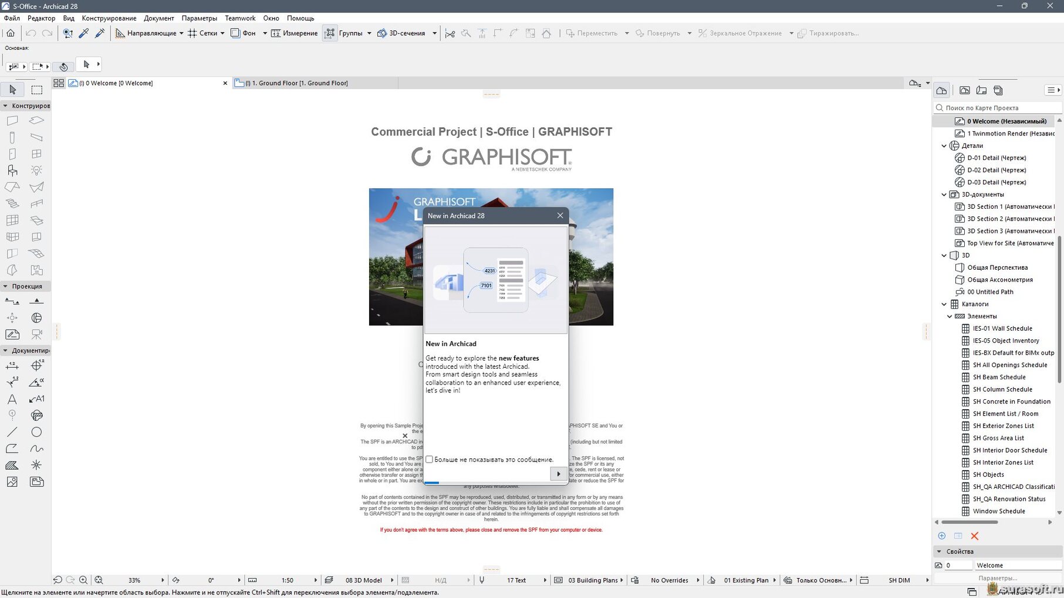
Task: Choose the Column tool
Action: click(x=12, y=137)
